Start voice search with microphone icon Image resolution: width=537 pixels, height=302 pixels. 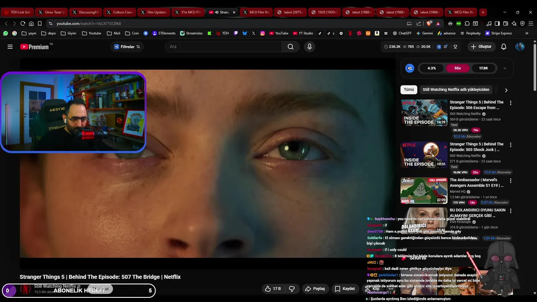click(x=310, y=47)
